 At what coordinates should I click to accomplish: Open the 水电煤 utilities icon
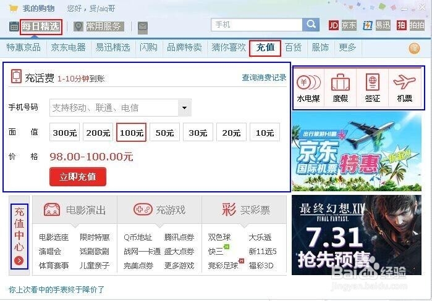coord(308,83)
